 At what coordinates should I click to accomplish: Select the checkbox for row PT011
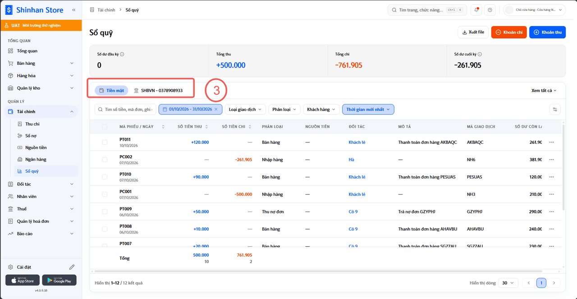tap(105, 143)
